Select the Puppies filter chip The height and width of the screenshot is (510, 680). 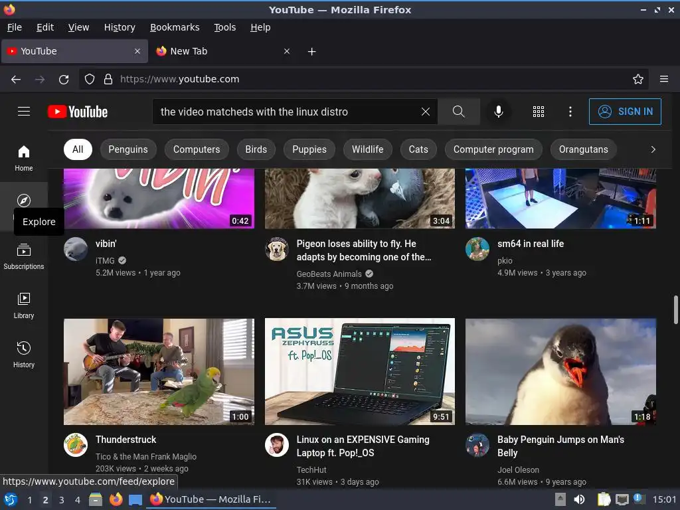tap(309, 149)
